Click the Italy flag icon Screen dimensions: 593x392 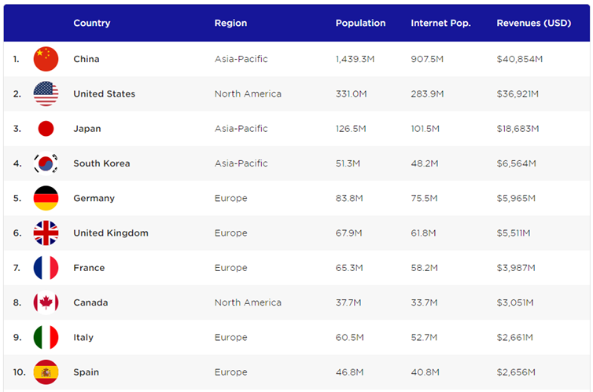tap(46, 338)
